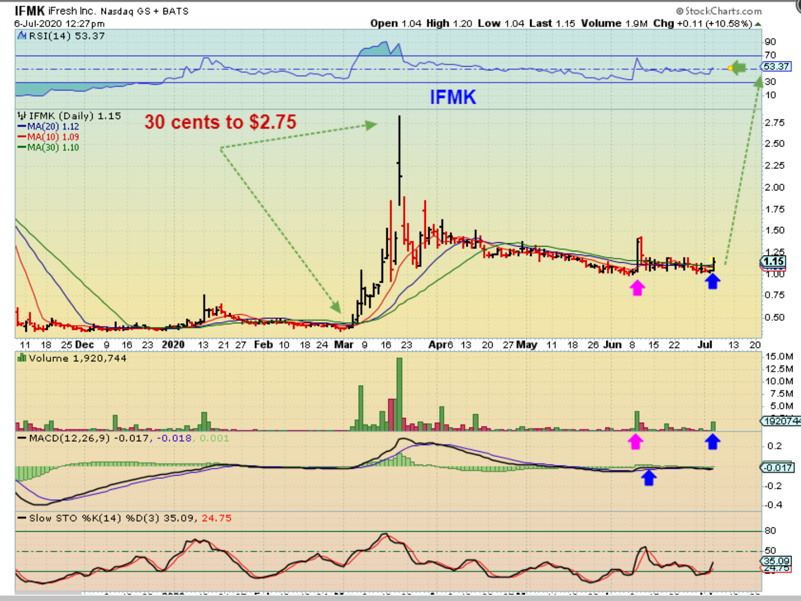This screenshot has width=801, height=601.
Task: Click the RSI axis label 70
Action: coord(770,55)
